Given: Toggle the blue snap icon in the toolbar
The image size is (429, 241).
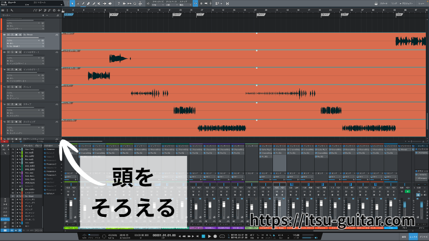Looking at the screenshot, I should tap(195, 4).
